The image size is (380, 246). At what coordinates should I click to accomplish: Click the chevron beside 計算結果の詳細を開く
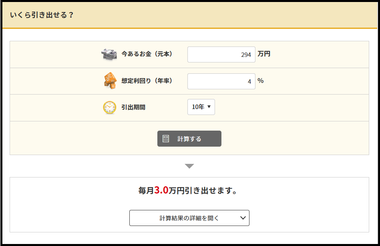click(x=242, y=218)
